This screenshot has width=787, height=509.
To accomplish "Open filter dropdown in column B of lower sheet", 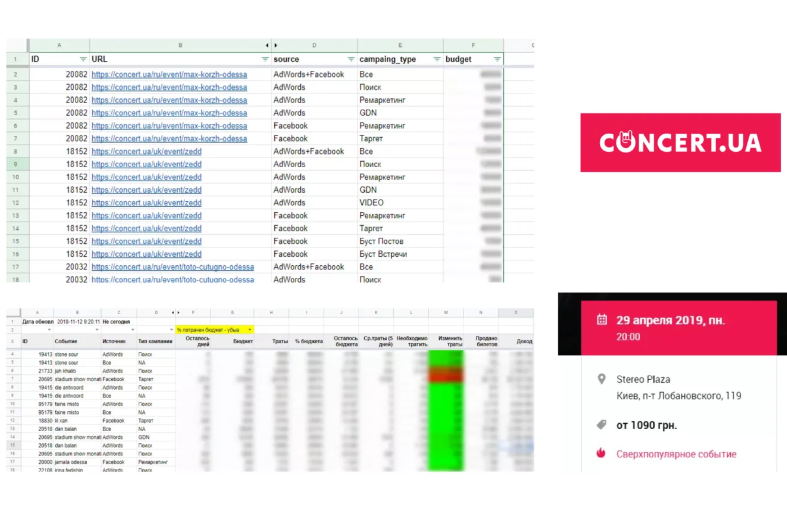I will (97, 330).
